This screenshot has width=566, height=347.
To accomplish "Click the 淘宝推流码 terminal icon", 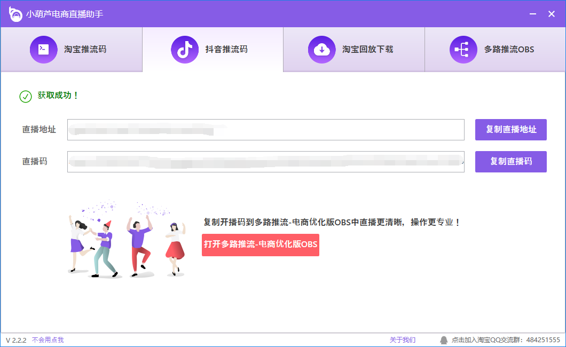I will [44, 50].
